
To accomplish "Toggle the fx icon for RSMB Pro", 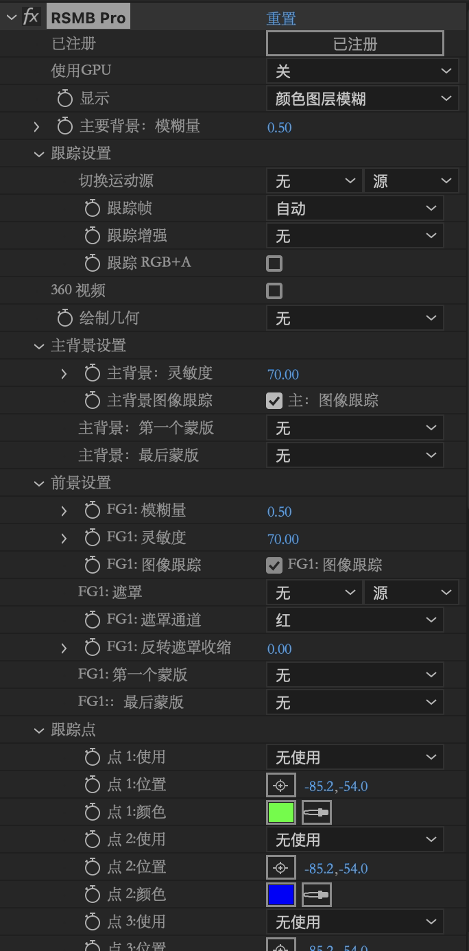I will [30, 17].
